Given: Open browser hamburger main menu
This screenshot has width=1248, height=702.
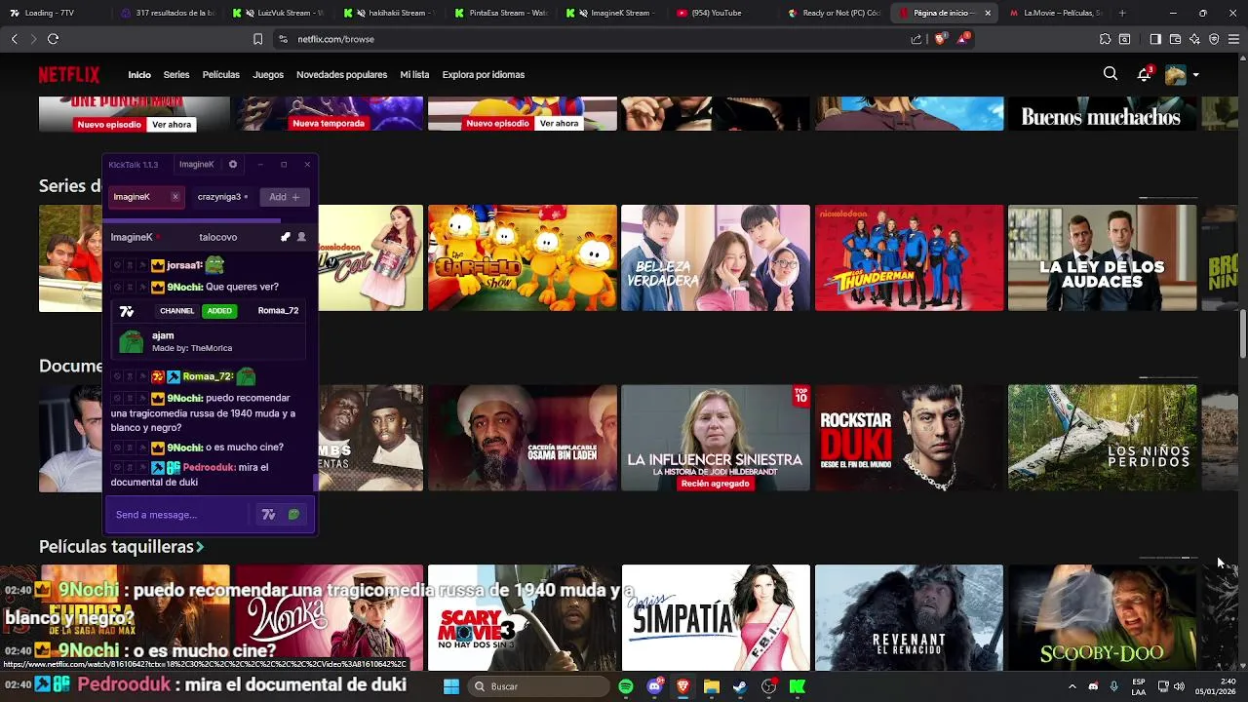Looking at the screenshot, I should pos(1233,39).
